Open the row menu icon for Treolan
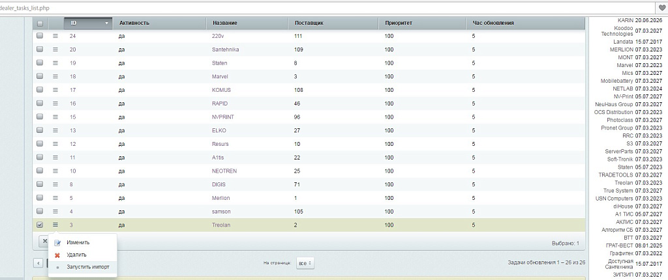Viewport: 668px width, 280px height. tap(55, 225)
